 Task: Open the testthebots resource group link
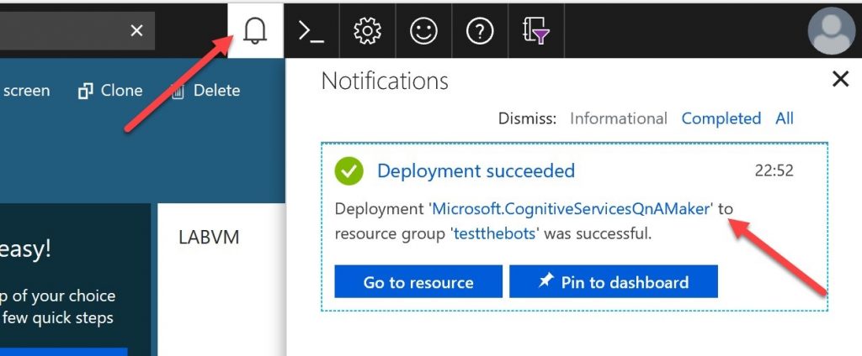494,233
